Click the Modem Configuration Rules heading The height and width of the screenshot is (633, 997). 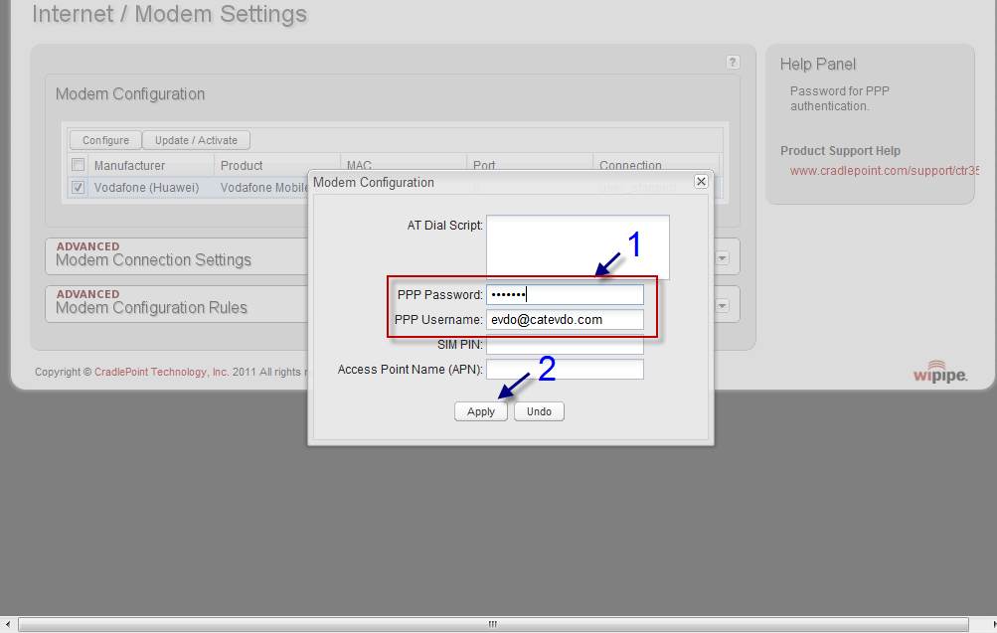(151, 308)
